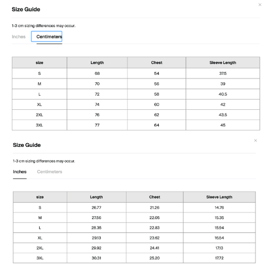
Task: Close the bottom Size Guide dialog
Action: (256, 140)
